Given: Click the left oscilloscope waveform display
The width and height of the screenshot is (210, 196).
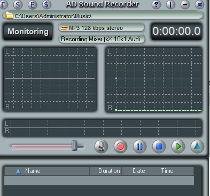Looking at the screenshot, I should 50,79.
